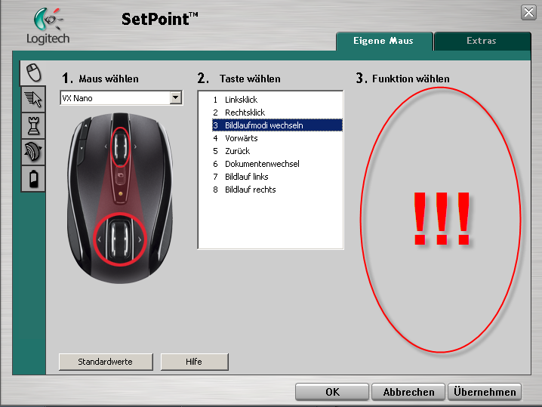The width and height of the screenshot is (542, 407).
Task: Select 7 Bildlauf links entry
Action: (277, 177)
